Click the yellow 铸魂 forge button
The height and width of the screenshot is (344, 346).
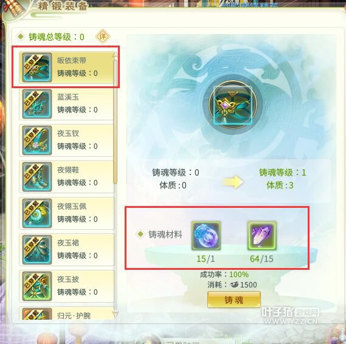point(234,300)
